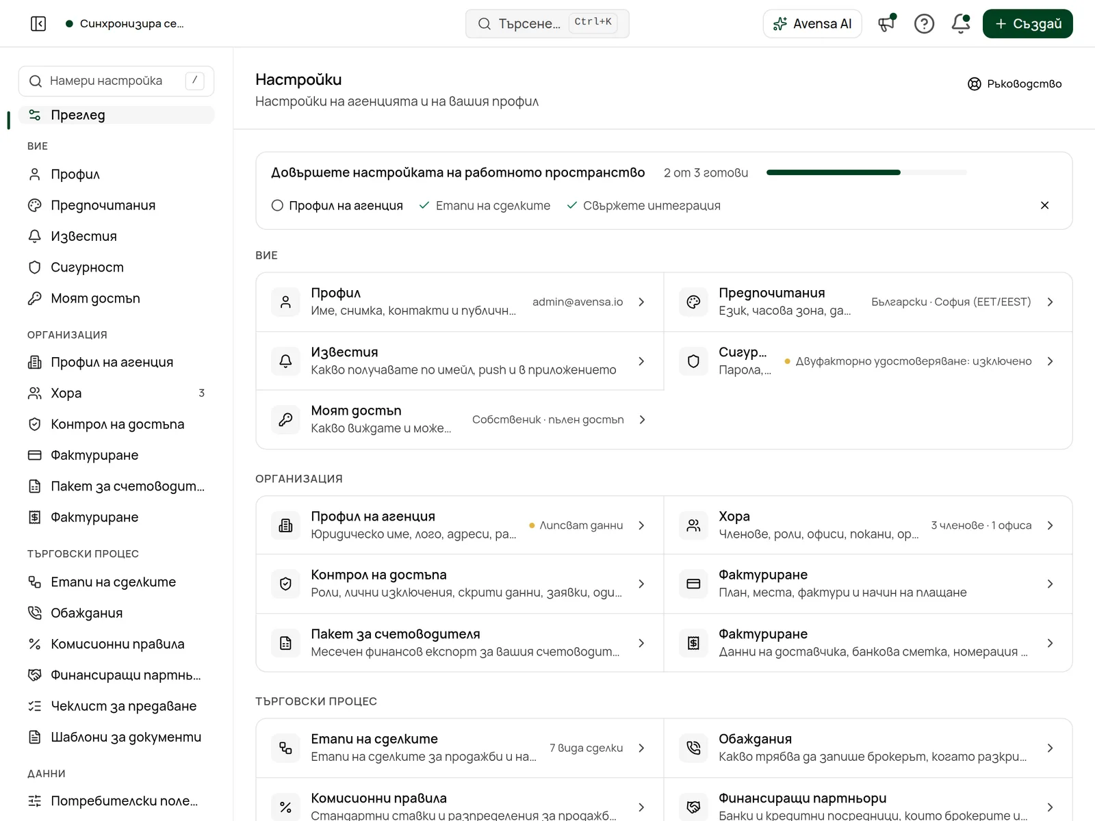
Task: Click the people icon beside sidebar Хора
Action: click(x=35, y=393)
